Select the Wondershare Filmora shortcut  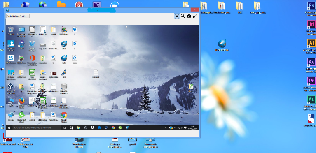(79, 143)
